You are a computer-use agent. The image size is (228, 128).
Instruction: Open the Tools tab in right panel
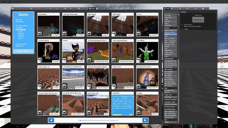[x=167, y=9]
